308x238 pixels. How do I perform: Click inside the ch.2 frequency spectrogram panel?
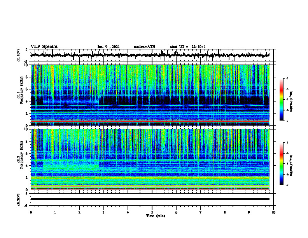click(x=150, y=159)
